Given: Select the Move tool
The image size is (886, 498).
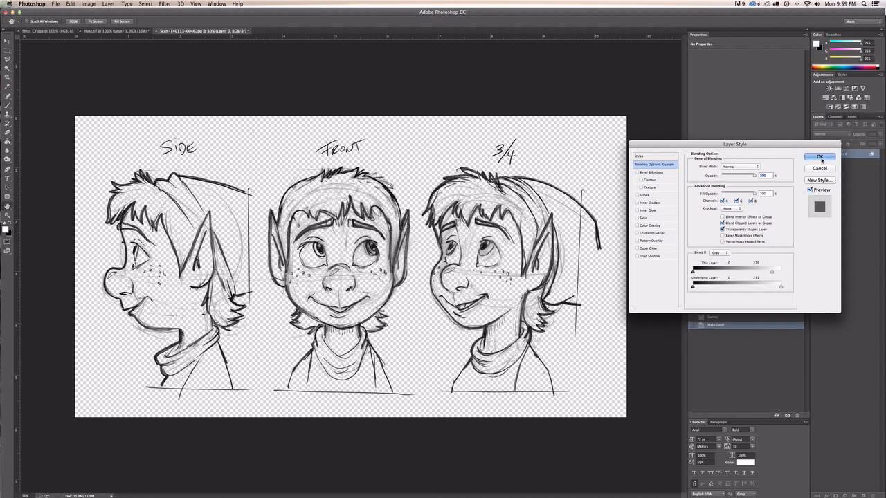Looking at the screenshot, I should (x=8, y=41).
